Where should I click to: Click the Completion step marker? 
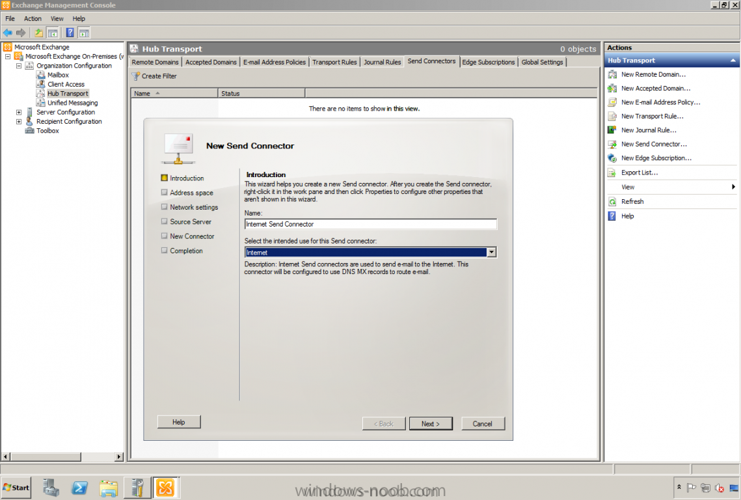164,250
